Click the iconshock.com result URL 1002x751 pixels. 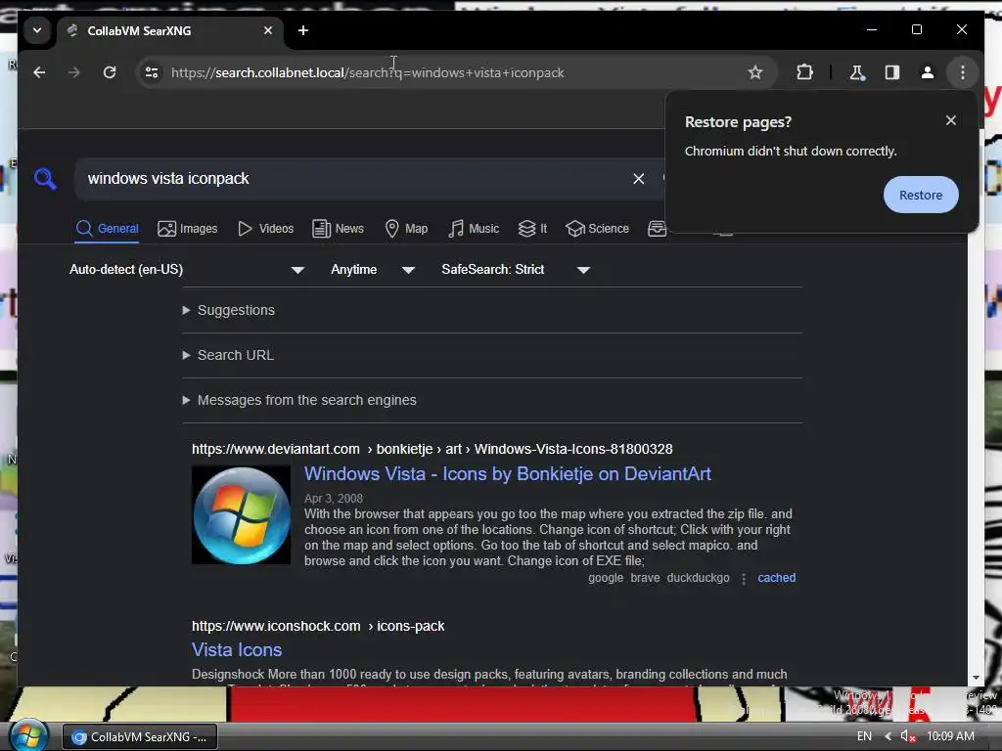(318, 627)
